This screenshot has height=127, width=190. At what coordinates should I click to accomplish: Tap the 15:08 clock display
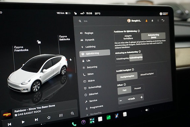coord(89,13)
